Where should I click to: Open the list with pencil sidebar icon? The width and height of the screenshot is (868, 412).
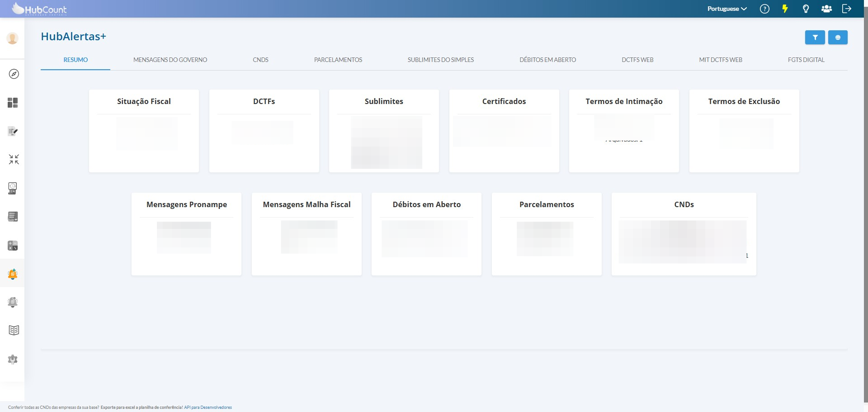[x=13, y=131]
